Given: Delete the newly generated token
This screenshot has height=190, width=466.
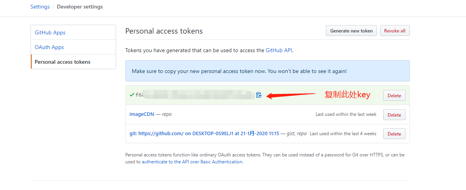Looking at the screenshot, I should pos(394,95).
